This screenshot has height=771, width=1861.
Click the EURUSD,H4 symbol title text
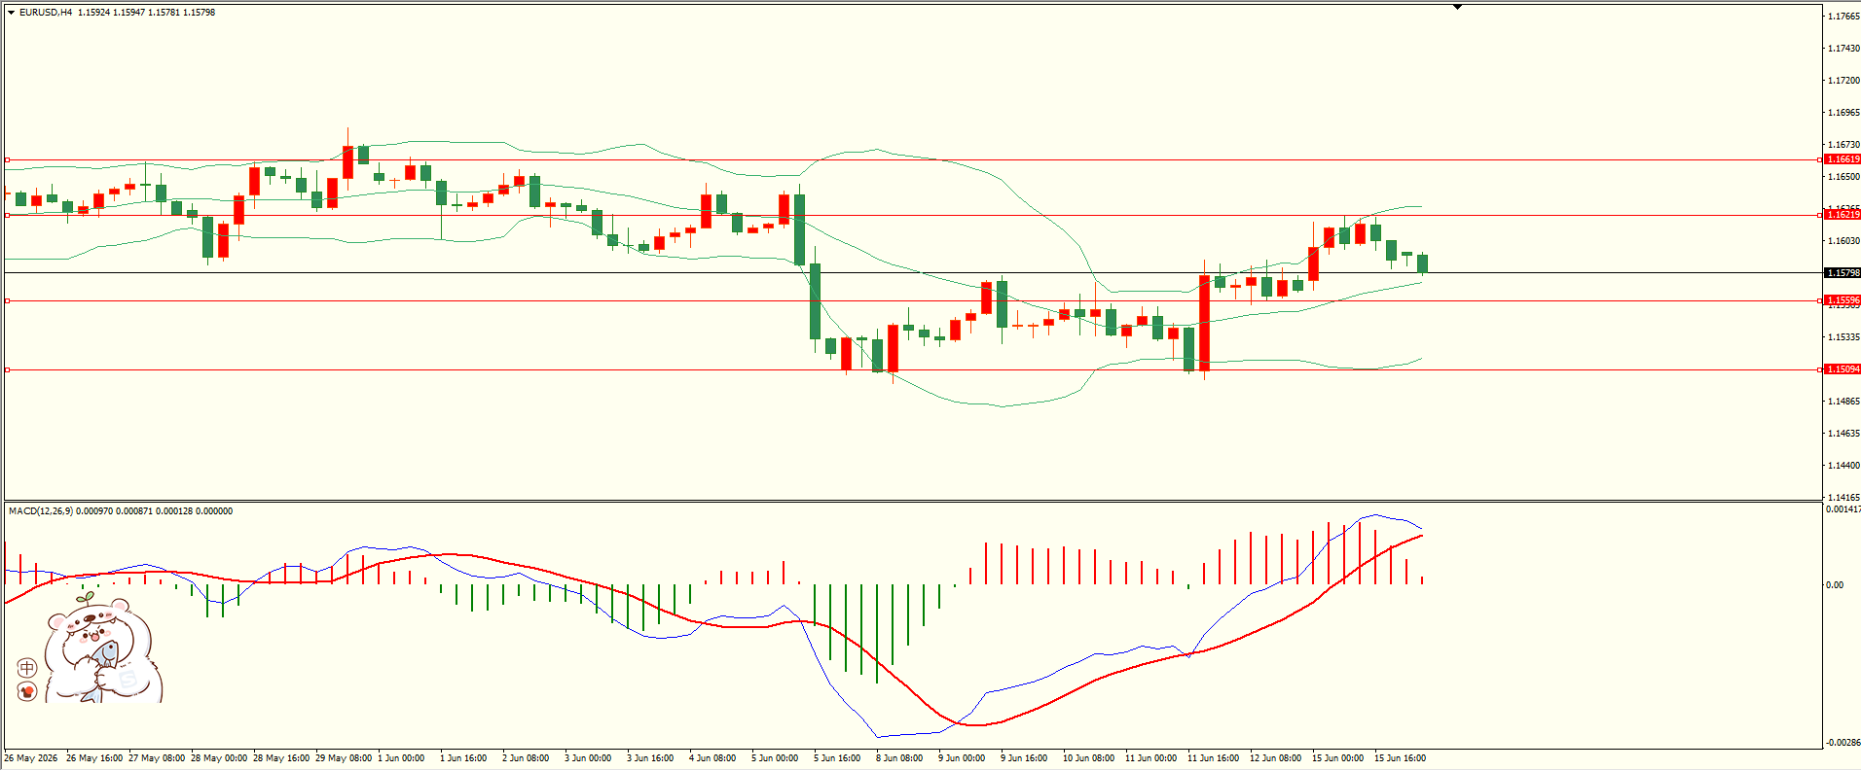click(46, 13)
